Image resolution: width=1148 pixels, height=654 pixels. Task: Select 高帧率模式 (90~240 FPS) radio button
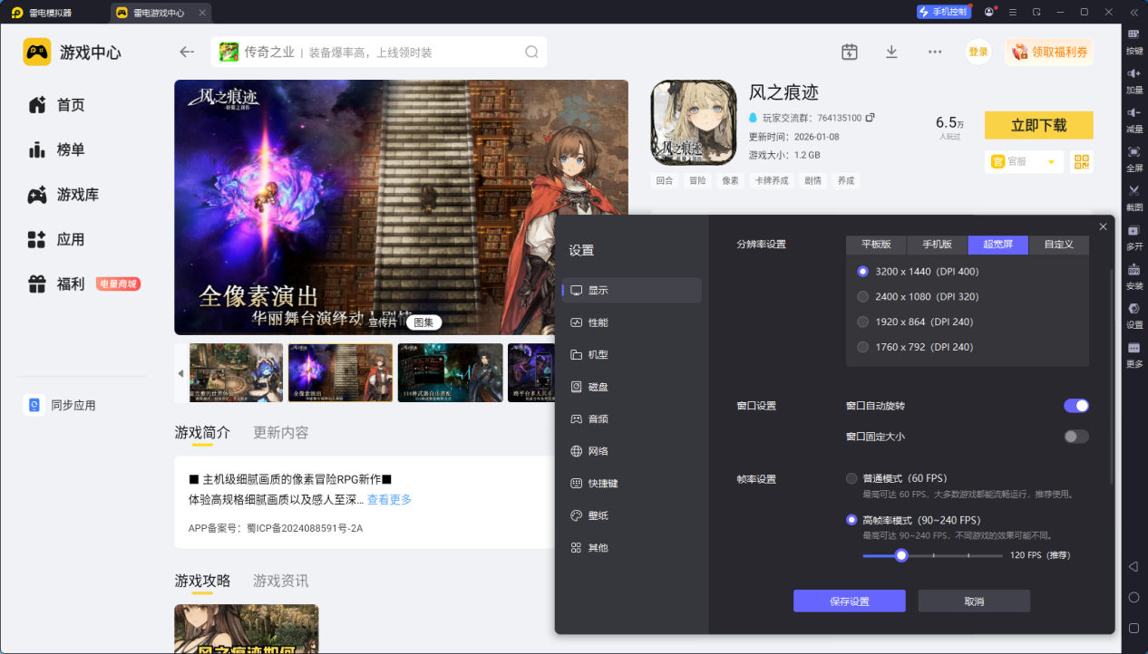(x=851, y=520)
